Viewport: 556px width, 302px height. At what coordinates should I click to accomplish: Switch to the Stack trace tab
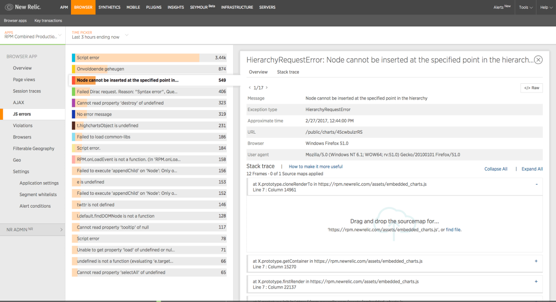pyautogui.click(x=288, y=72)
